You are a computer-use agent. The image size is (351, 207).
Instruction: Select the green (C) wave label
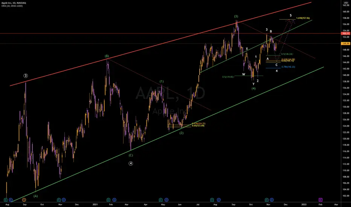(x=131, y=155)
